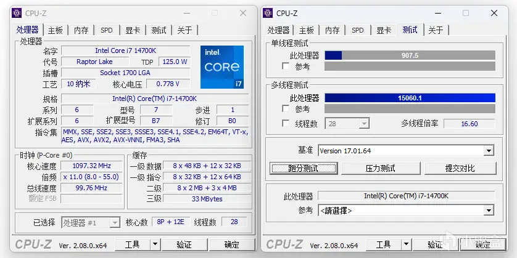Click CPU-Z app icon in left window title bar

(x=17, y=13)
